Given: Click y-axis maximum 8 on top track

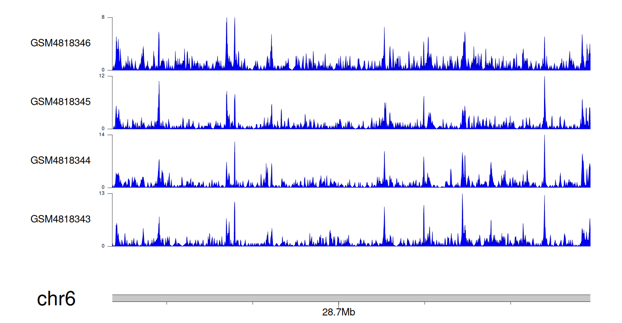Looking at the screenshot, I should coord(109,17).
